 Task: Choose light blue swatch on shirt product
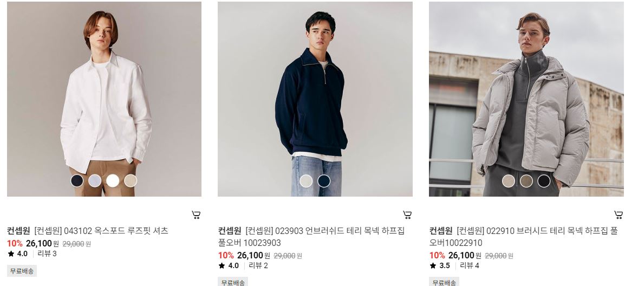click(x=95, y=181)
